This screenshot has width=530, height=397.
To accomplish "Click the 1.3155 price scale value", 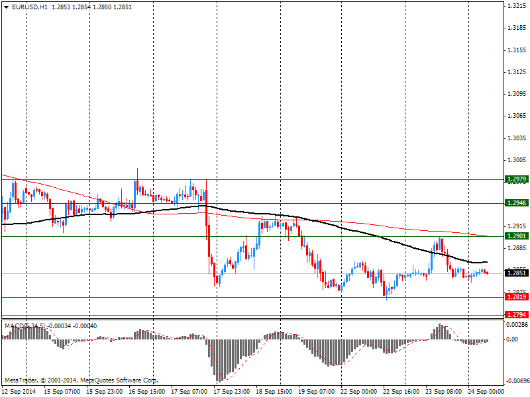I will (517, 50).
